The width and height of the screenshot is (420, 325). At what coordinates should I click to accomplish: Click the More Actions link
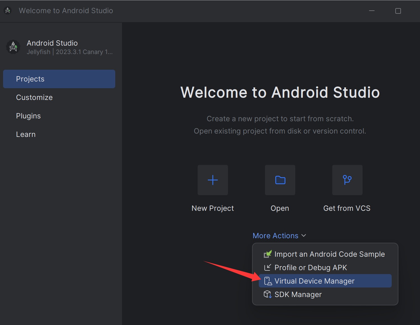coord(276,236)
